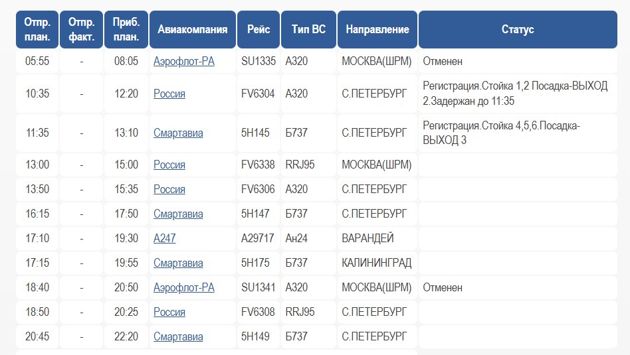
Task: Follow Россия link for flight FV6308
Action: tap(169, 313)
